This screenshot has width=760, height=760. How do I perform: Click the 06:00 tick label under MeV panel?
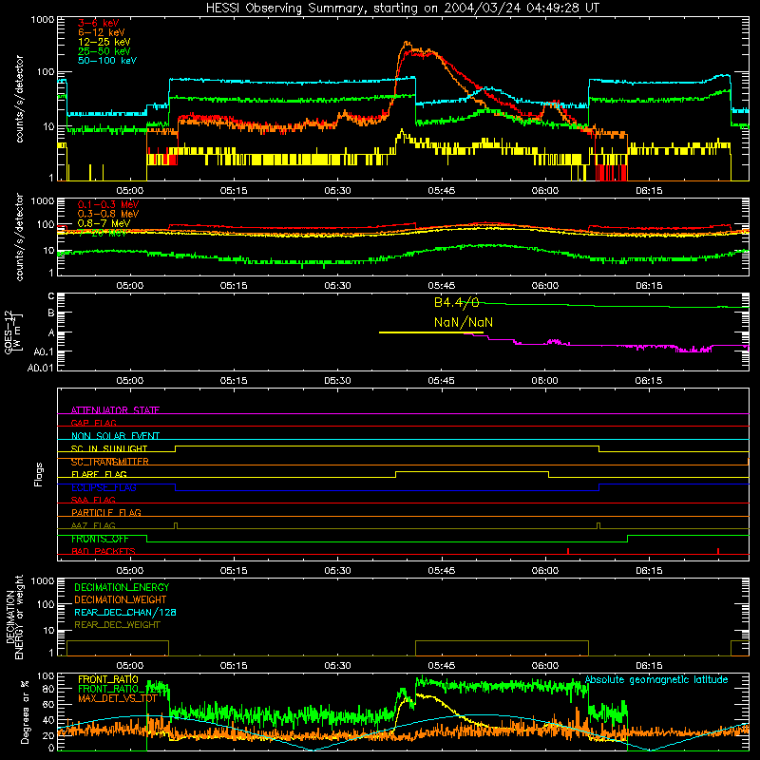[544, 286]
